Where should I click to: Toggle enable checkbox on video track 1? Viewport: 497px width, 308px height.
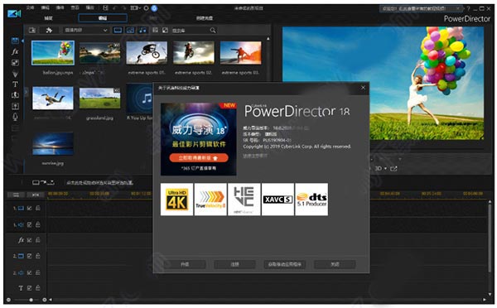29,208
